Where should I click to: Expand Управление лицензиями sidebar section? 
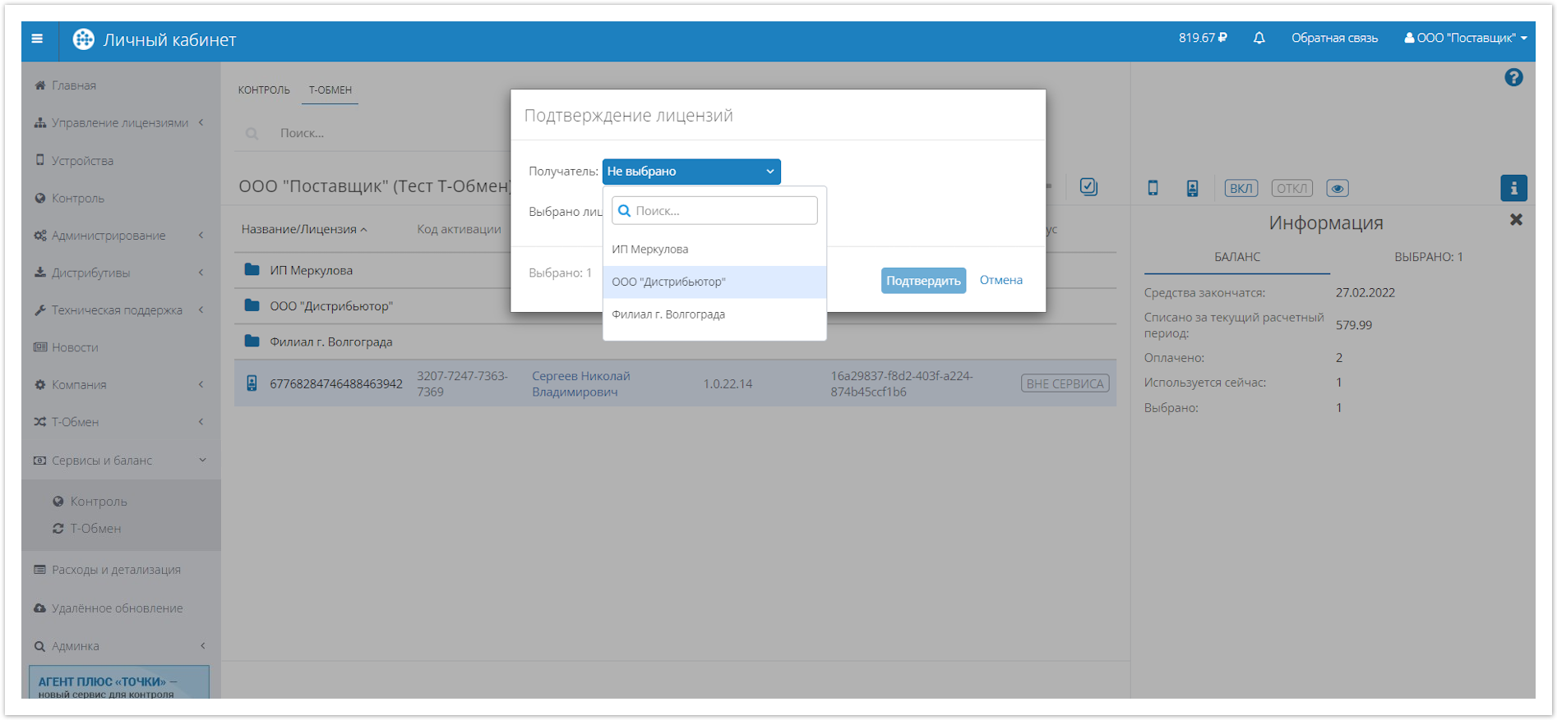pyautogui.click(x=120, y=123)
